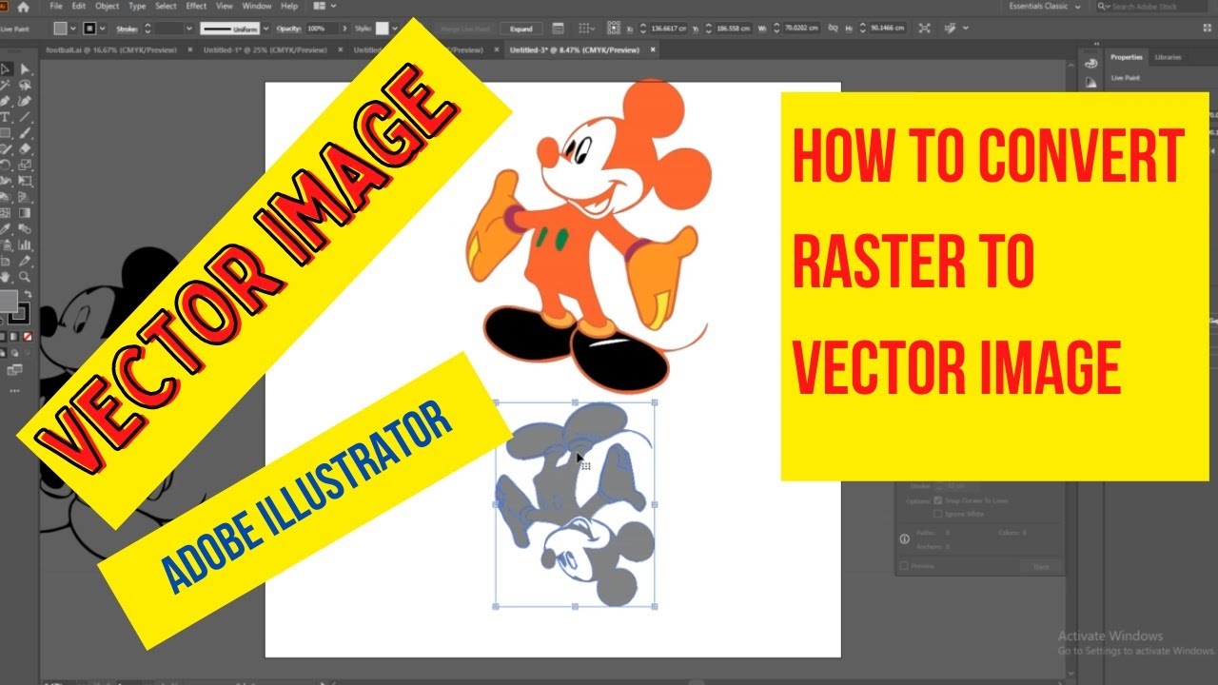The image size is (1218, 685).
Task: Open the File menu
Action: click(x=56, y=7)
